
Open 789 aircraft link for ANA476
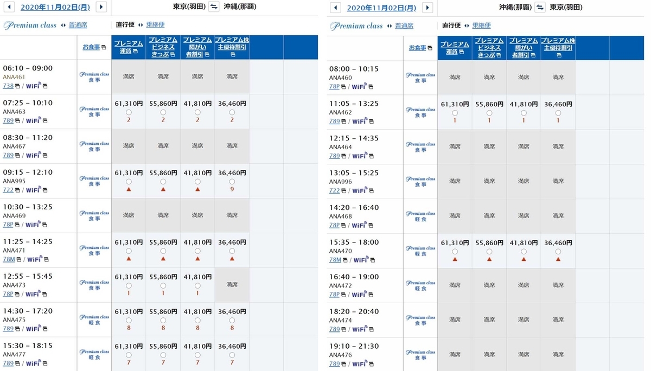point(334,364)
